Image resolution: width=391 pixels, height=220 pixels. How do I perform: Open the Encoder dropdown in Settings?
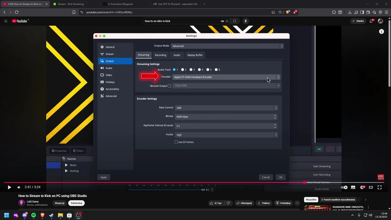226,77
